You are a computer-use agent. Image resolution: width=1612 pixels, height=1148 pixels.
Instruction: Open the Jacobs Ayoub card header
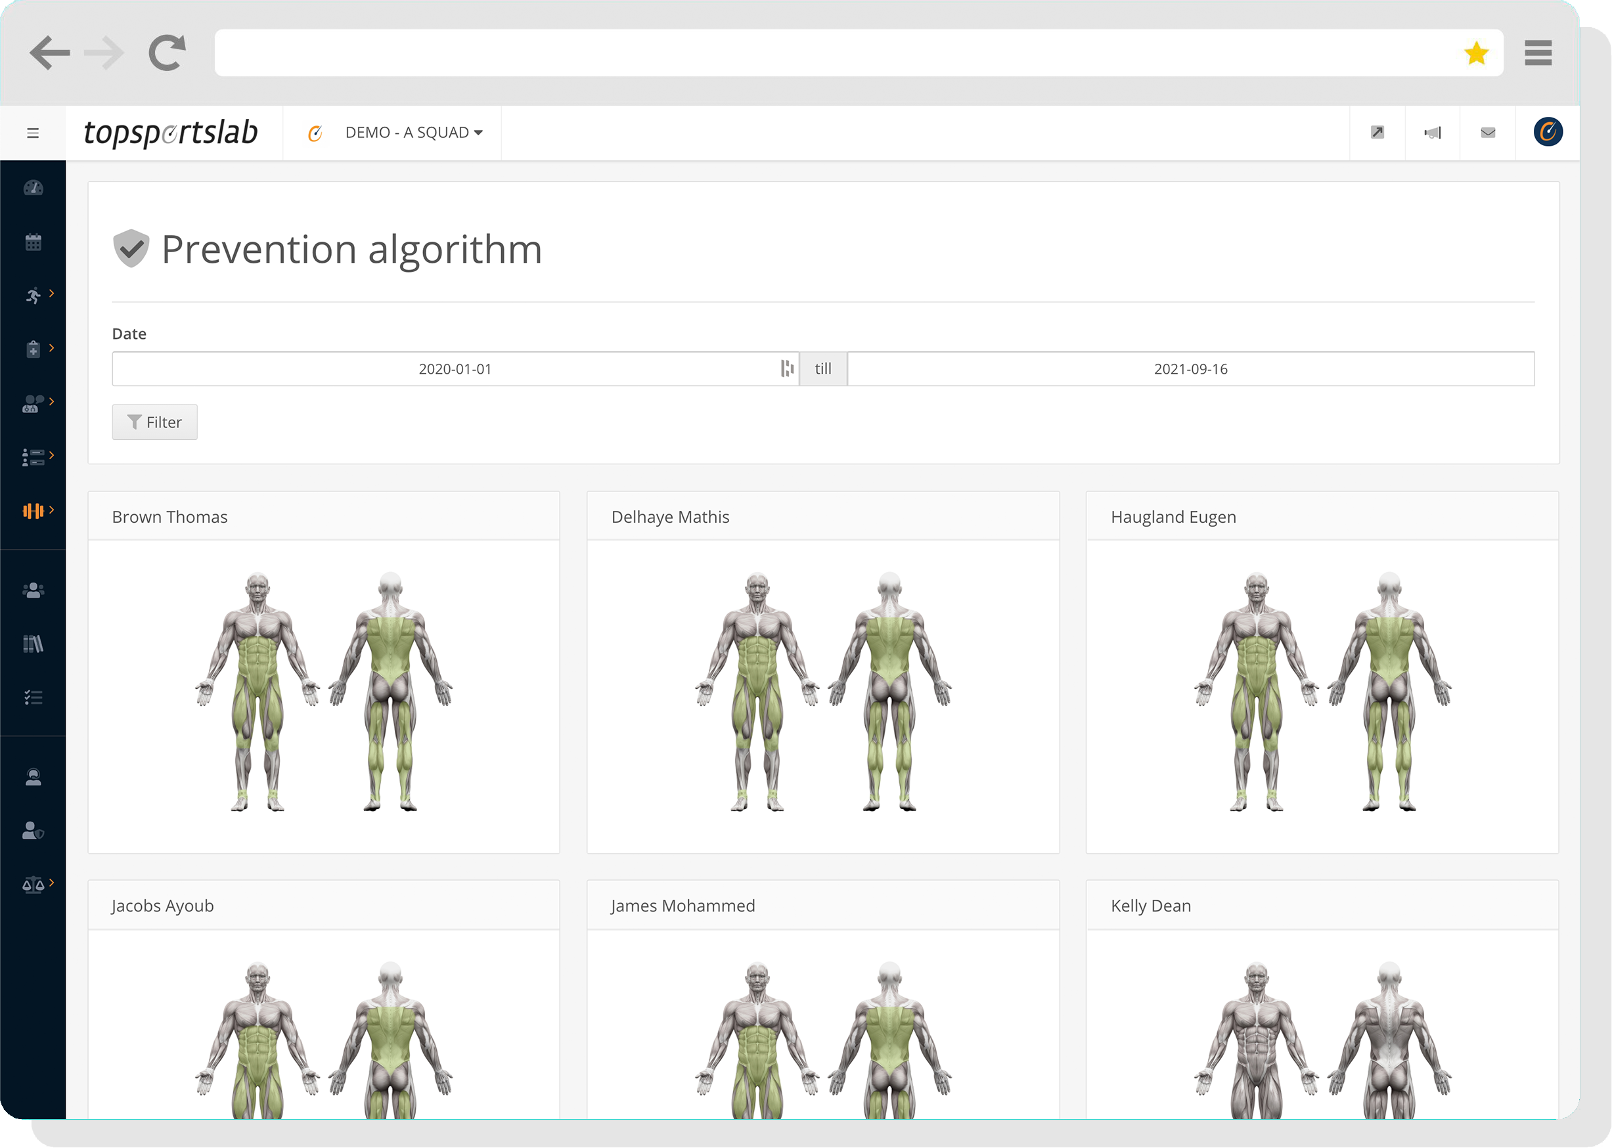(324, 906)
